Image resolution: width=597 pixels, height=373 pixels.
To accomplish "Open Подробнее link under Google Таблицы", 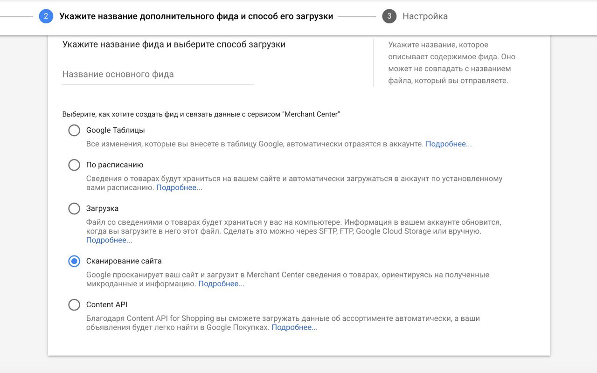I will 448,144.
